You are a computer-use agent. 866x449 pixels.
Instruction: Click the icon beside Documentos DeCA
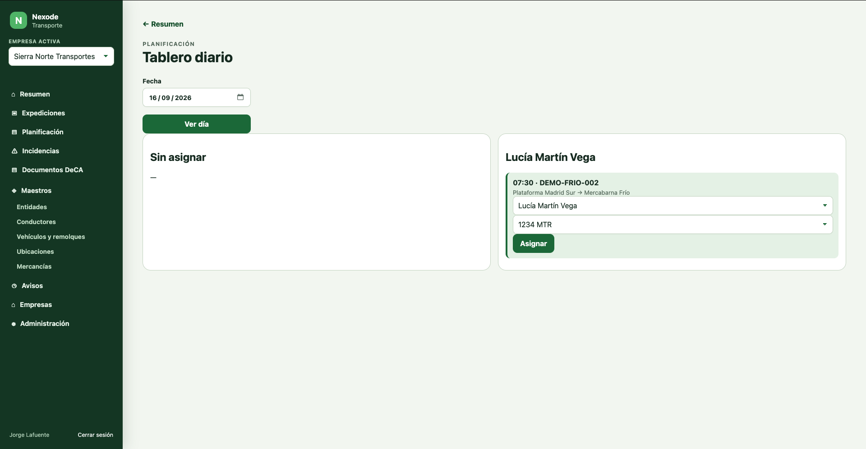(x=14, y=170)
